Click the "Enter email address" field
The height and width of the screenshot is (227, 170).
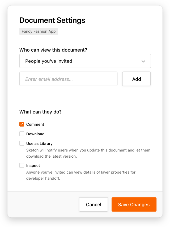(68, 79)
